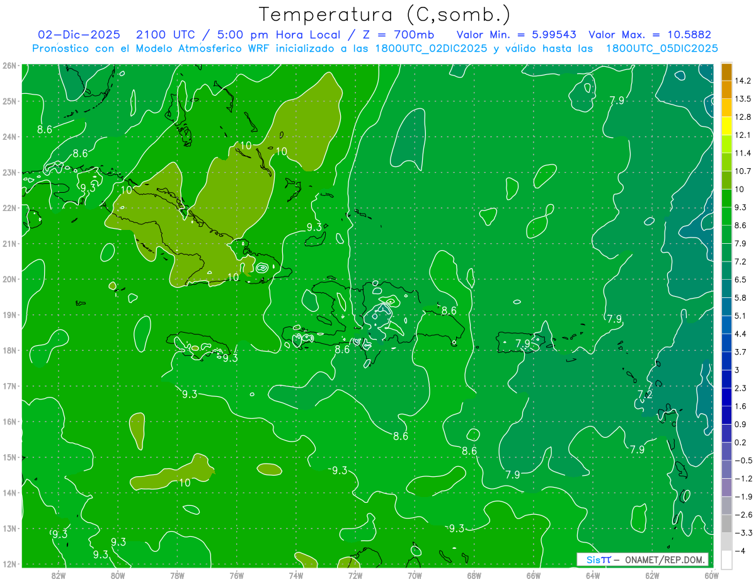
Task: Click the latitude axis label "12N"
Action: coord(9,564)
